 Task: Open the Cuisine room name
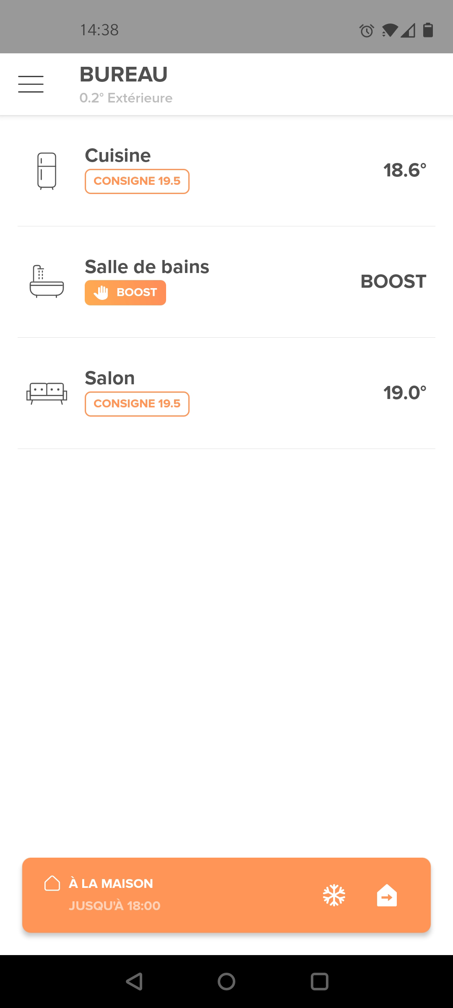tap(118, 155)
